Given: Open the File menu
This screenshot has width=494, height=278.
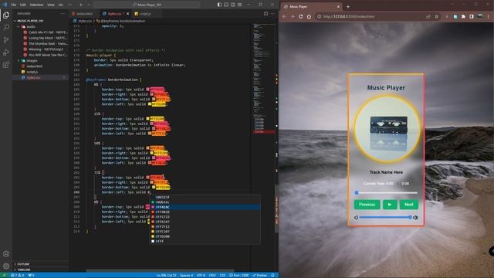Looking at the screenshot, I should pos(14,5).
